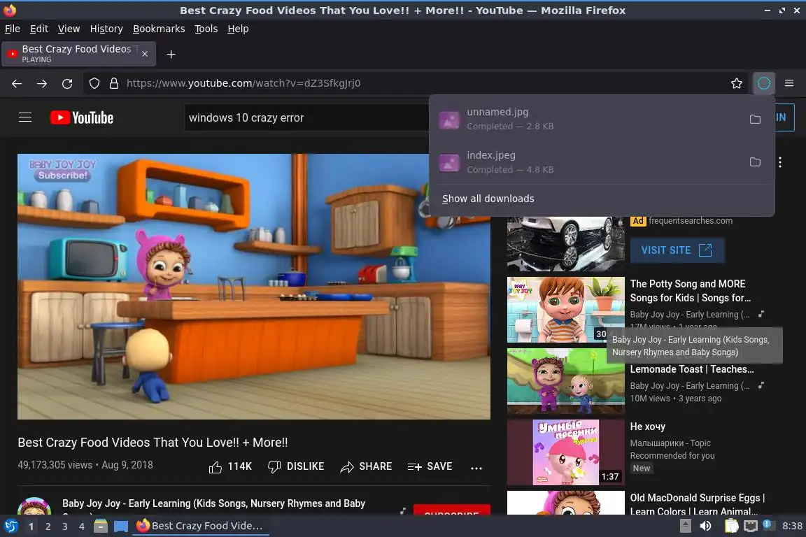Click the Firefox URL address bar
Image resolution: width=806 pixels, height=537 pixels.
pyautogui.click(x=416, y=83)
